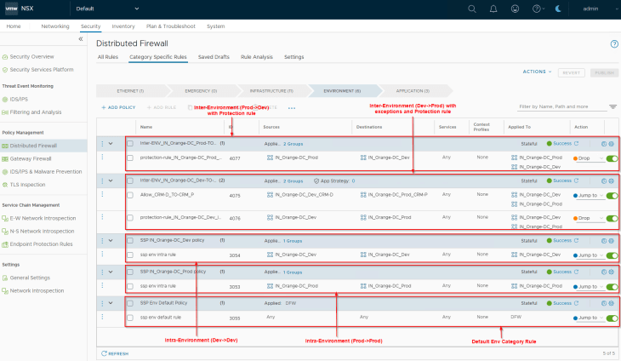Click REFRESH at the bottom
Screen dimensions: 621x361
(116, 352)
